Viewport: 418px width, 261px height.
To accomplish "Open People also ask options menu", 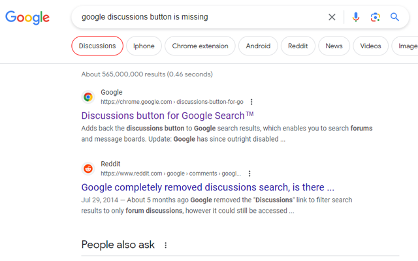I will coord(165,245).
